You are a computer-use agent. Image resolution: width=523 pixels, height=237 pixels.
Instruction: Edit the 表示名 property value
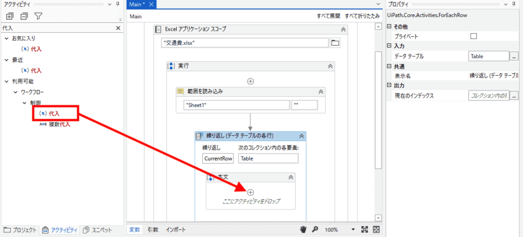click(495, 76)
